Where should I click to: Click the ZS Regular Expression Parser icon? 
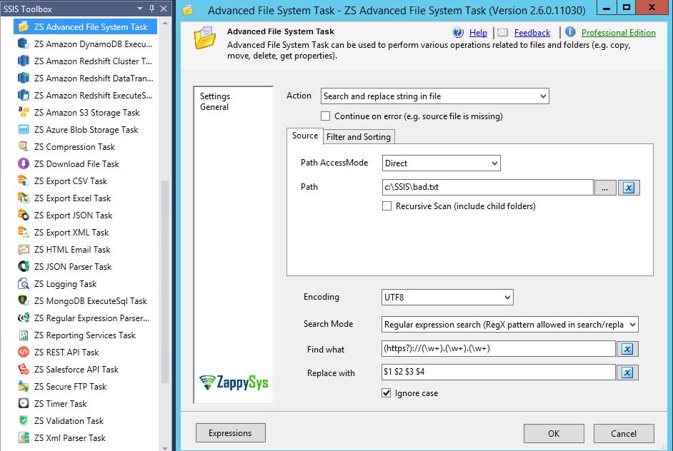point(24,318)
